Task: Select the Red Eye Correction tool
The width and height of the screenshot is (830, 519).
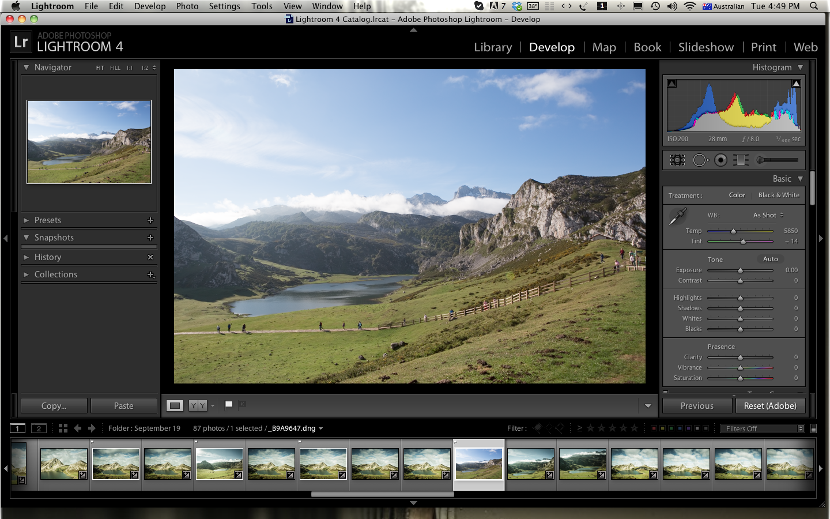Action: [x=720, y=160]
